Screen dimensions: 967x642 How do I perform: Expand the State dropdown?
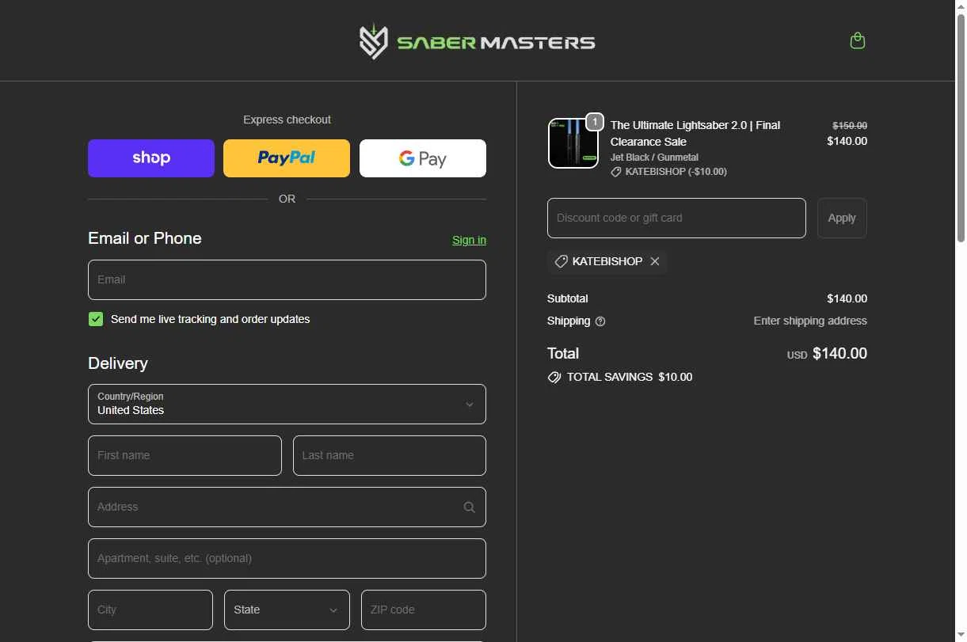point(287,610)
